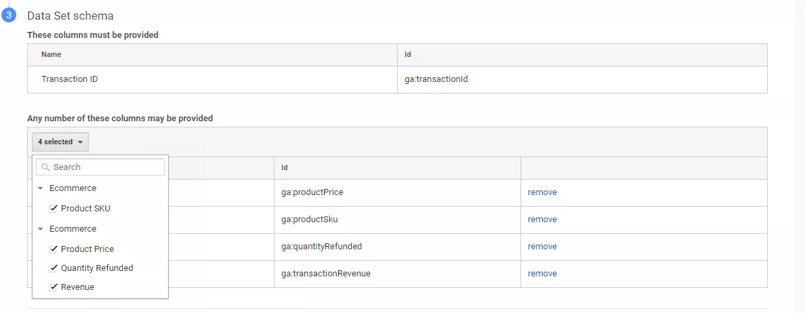Click the Search field in dropdown

(100, 167)
